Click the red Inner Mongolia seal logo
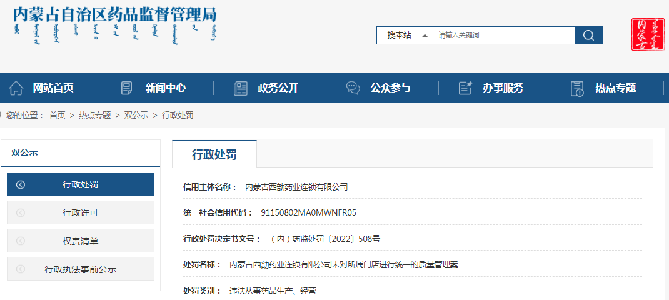Image resolution: width=669 pixels, height=300 pixels. (648, 34)
